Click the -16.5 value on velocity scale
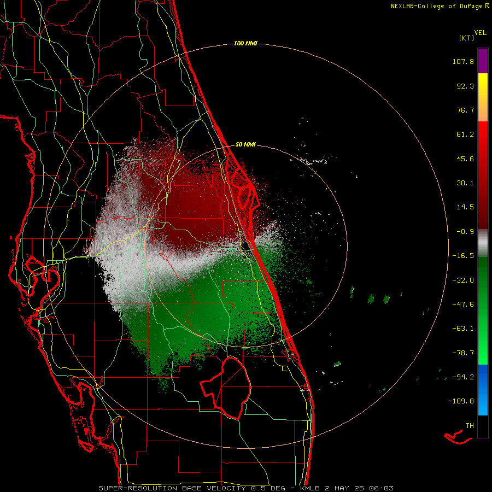The image size is (492, 492). point(463,256)
